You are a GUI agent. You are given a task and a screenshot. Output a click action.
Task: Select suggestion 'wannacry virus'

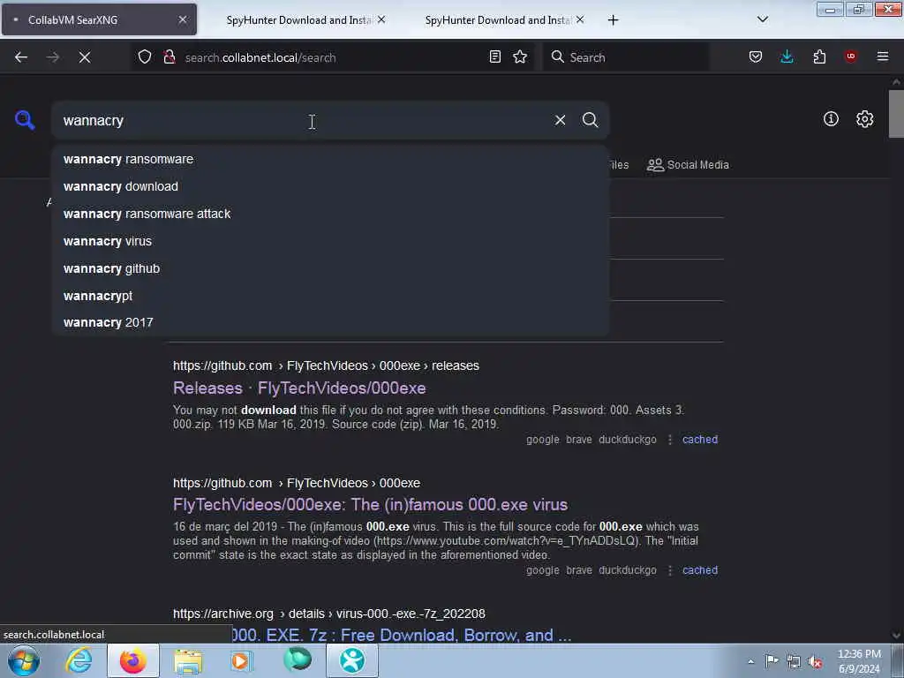330,241
